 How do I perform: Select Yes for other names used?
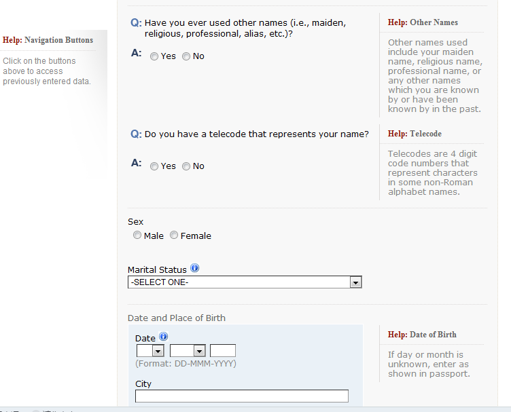click(x=154, y=57)
